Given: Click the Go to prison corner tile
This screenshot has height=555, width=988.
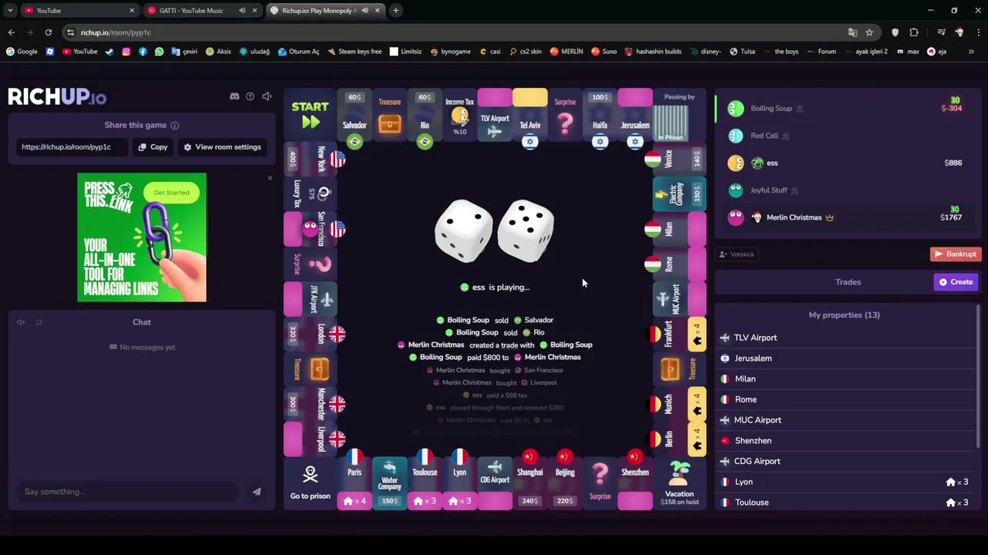Looking at the screenshot, I should point(310,483).
